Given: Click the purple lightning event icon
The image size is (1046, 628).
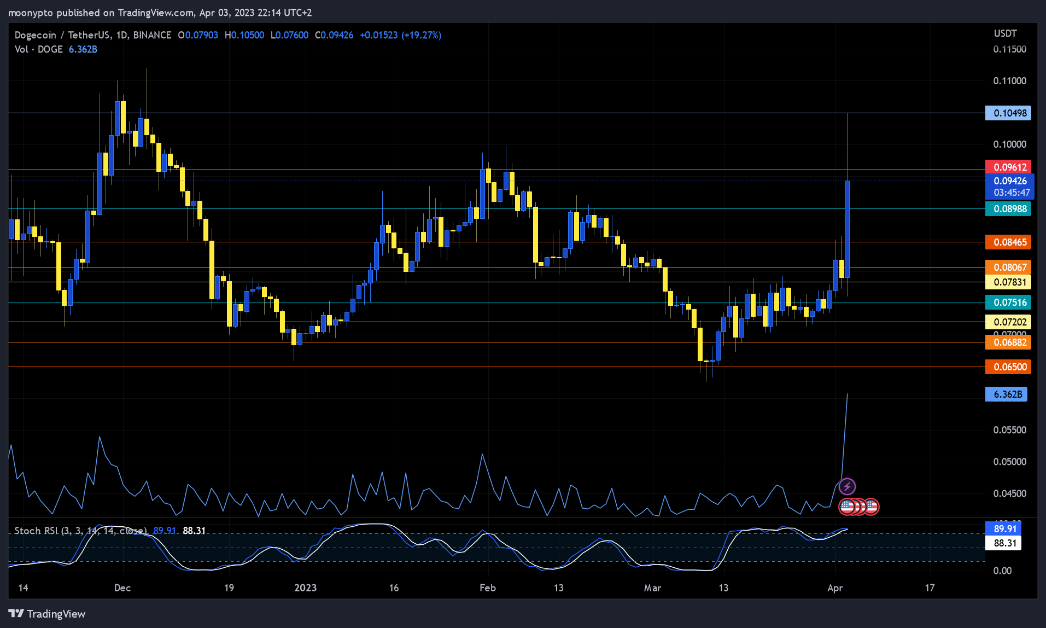Looking at the screenshot, I should coord(847,486).
